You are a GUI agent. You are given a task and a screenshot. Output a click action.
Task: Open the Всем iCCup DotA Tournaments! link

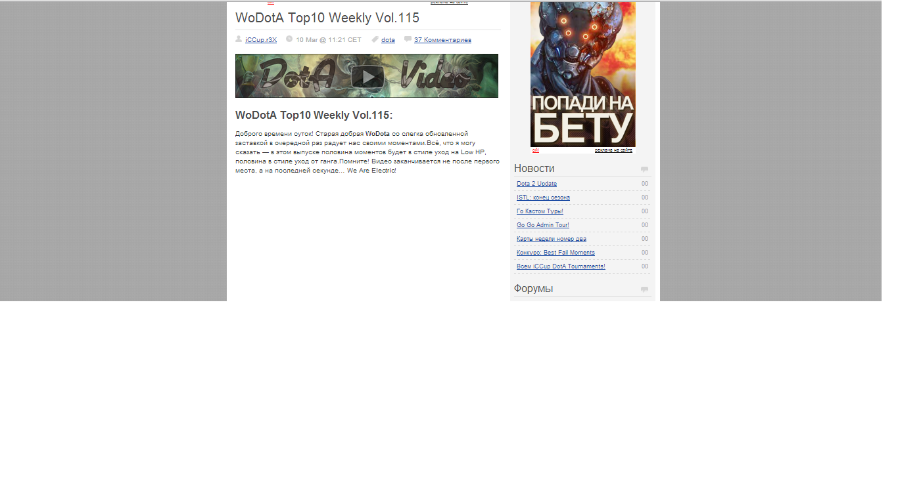pos(561,266)
